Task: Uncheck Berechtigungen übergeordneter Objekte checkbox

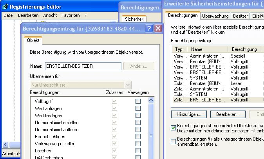Action: 173,128
